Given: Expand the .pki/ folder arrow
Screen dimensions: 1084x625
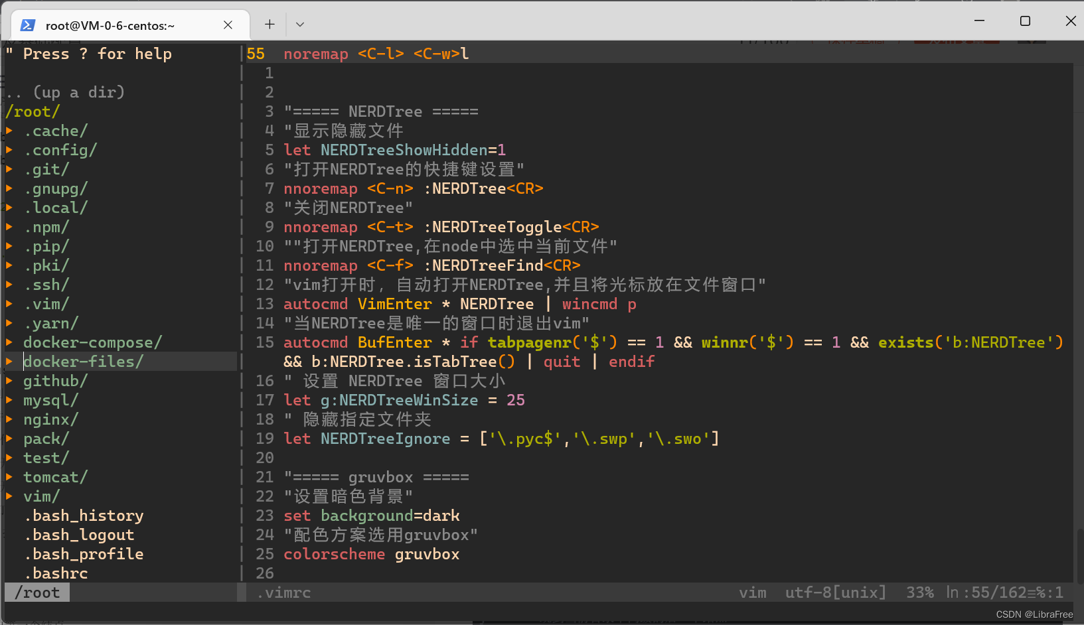Looking at the screenshot, I should pos(9,265).
